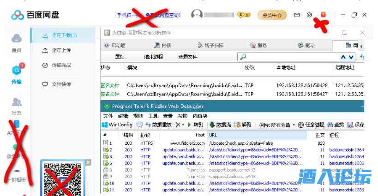Switch to the 启动项 startup items tab
The width and height of the screenshot is (378, 196).
115,45
